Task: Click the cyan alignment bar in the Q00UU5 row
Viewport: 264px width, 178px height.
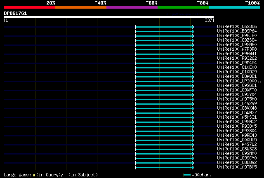Action: (x=164, y=141)
